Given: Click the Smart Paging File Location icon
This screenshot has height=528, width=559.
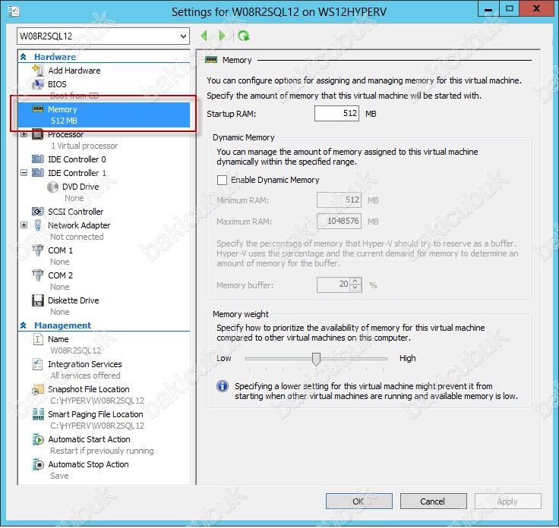Looking at the screenshot, I should 38,414.
